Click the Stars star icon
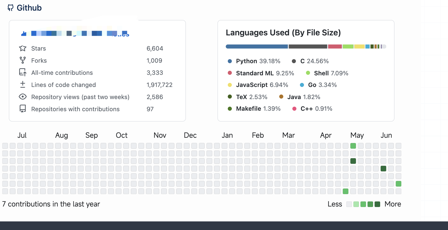 pos(23,48)
